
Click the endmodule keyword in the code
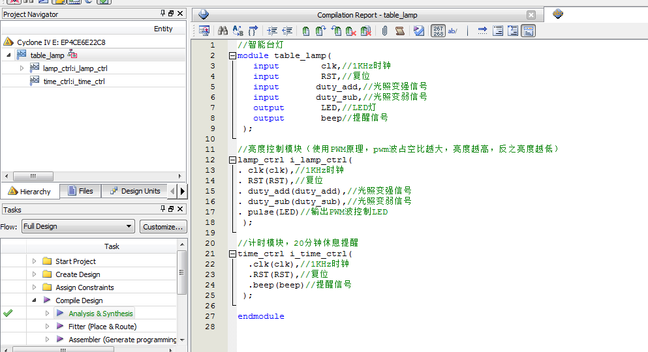click(261, 317)
